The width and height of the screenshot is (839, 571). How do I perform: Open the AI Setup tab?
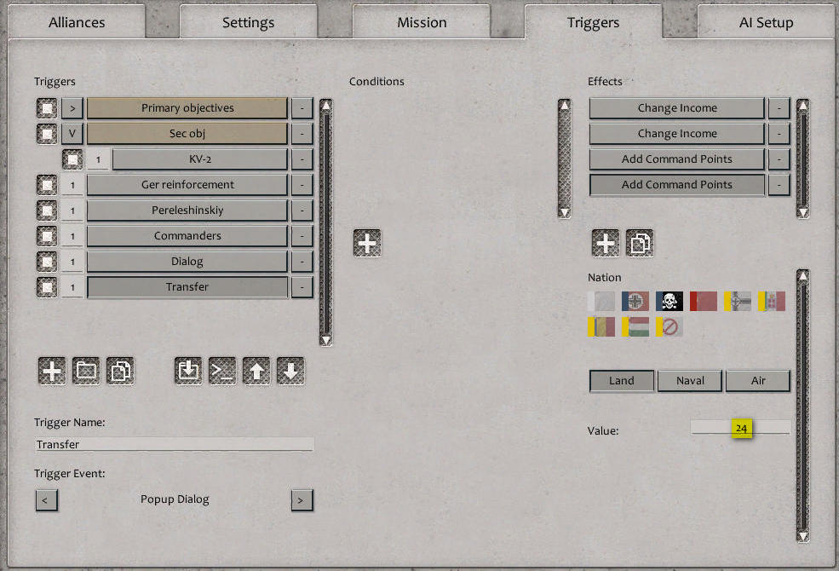pos(767,22)
